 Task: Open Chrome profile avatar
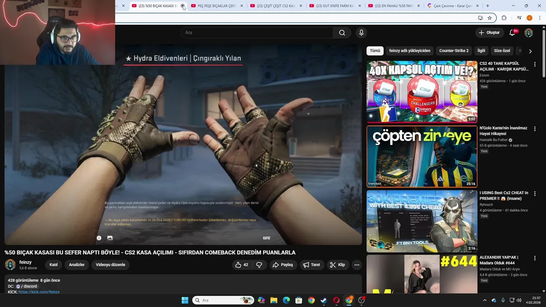click(x=529, y=18)
